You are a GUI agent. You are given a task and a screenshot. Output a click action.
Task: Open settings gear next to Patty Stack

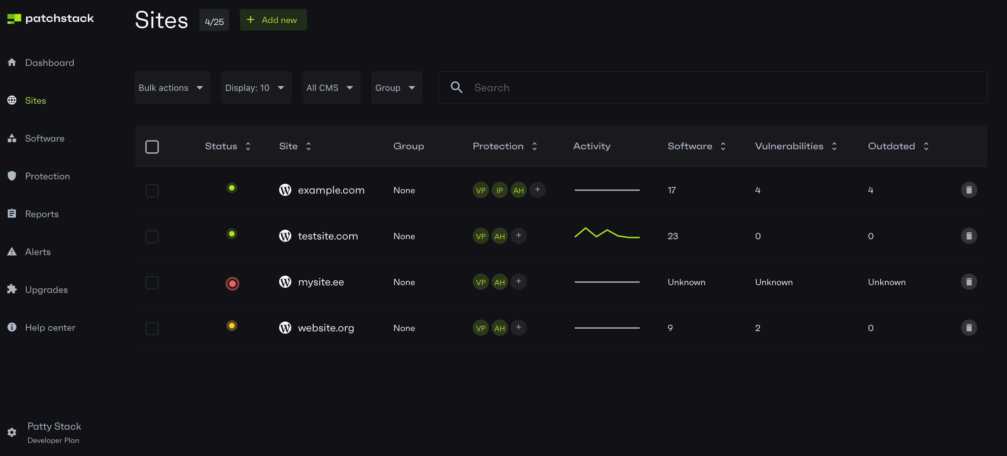pyautogui.click(x=12, y=432)
